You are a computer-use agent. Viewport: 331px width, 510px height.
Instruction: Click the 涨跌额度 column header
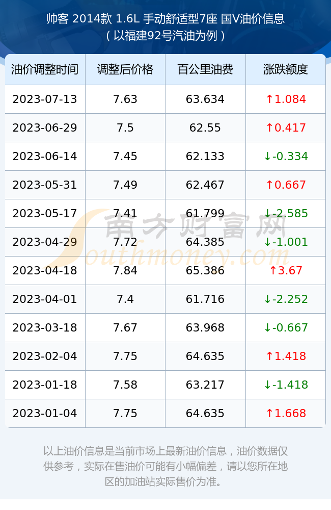[286, 69]
